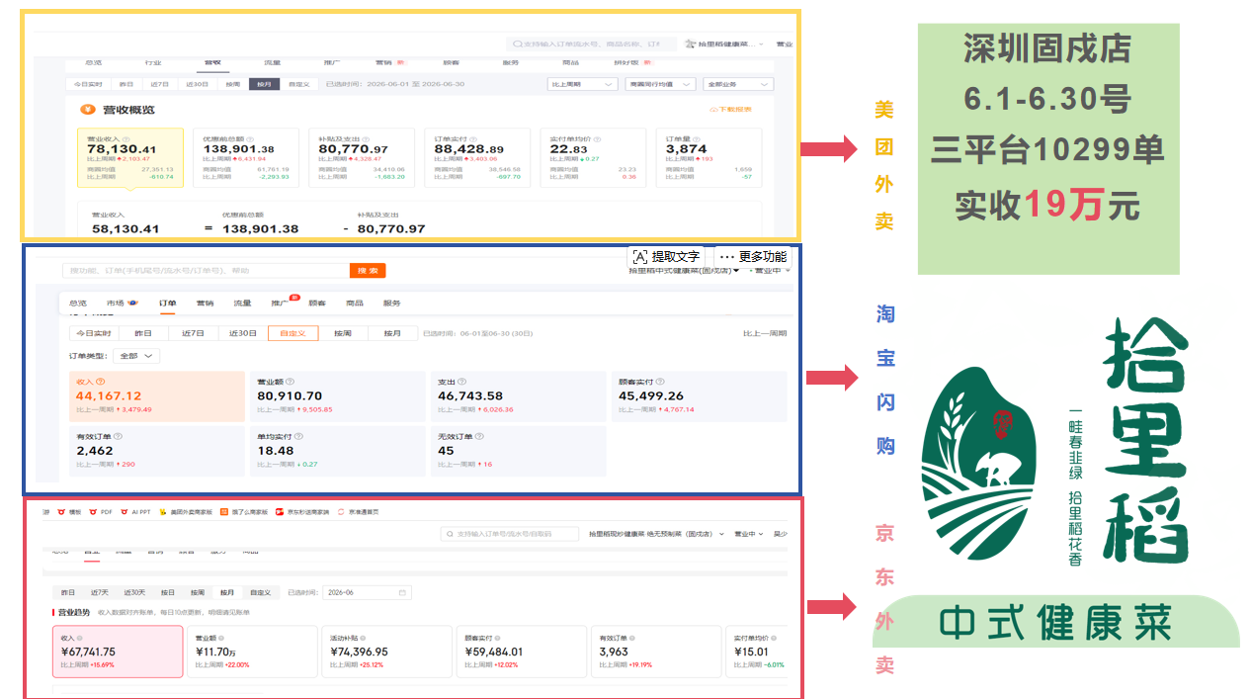Click JD order number search input
This screenshot has width=1251, height=699.
pyautogui.click(x=509, y=534)
